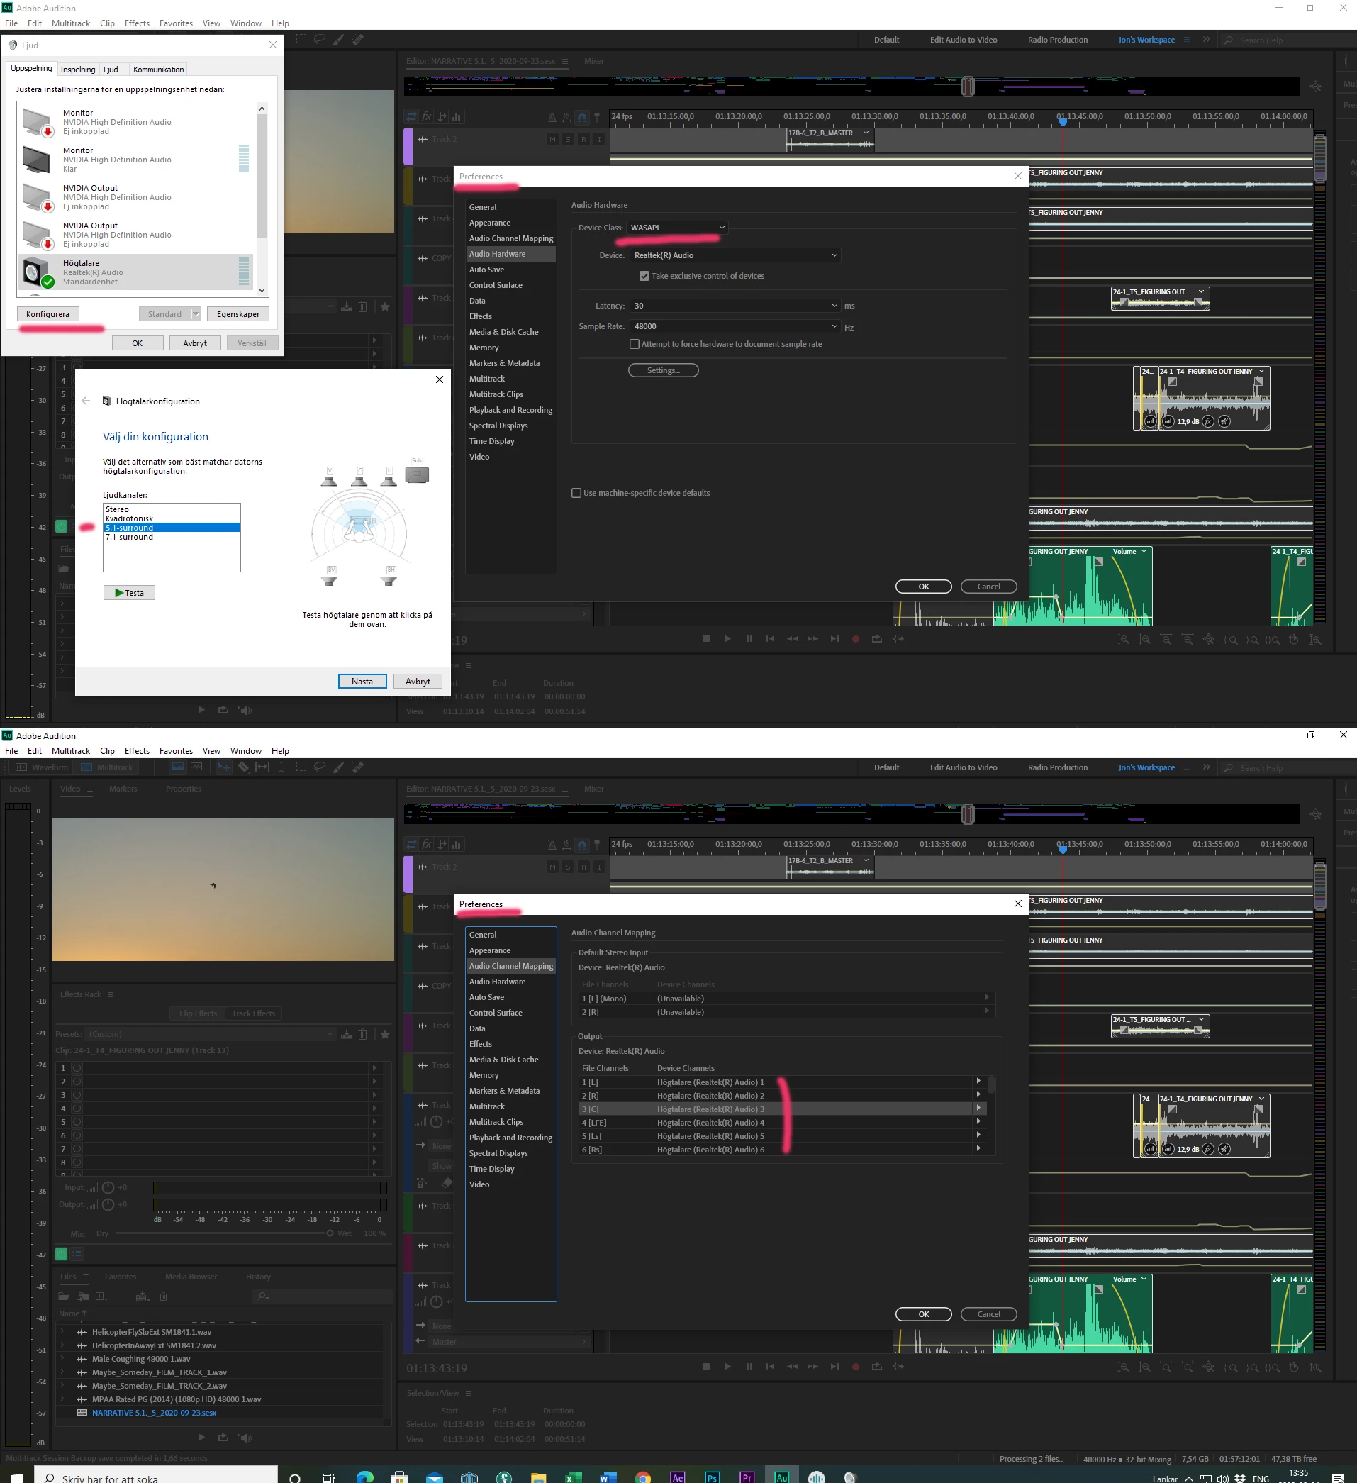
Task: Select the Time Selection tool
Action: [x=281, y=767]
